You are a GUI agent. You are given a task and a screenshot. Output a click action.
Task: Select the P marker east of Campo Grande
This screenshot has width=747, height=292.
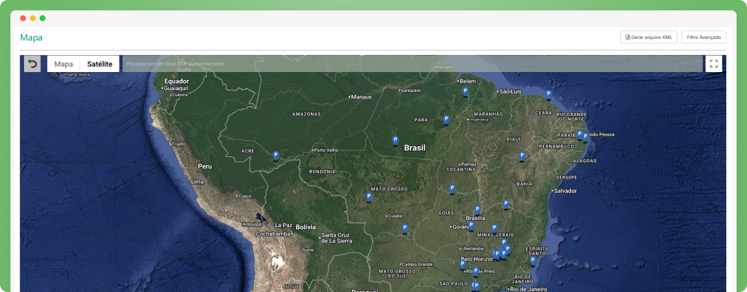coord(462,264)
